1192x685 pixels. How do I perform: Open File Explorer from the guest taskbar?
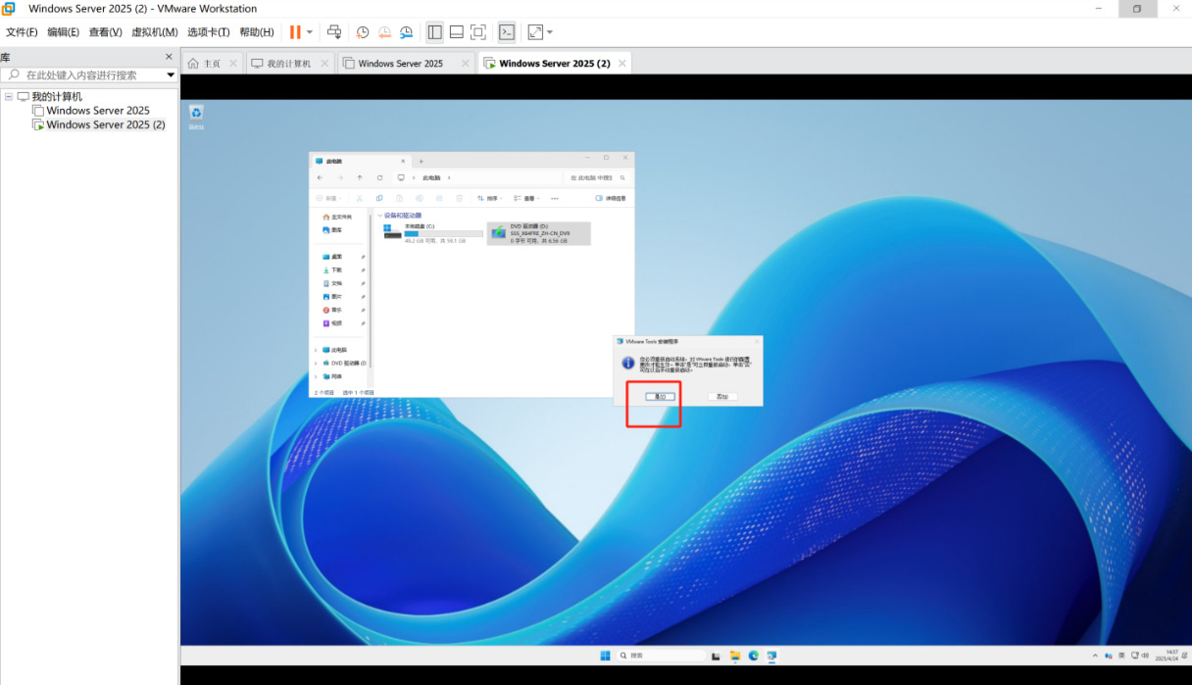click(735, 655)
